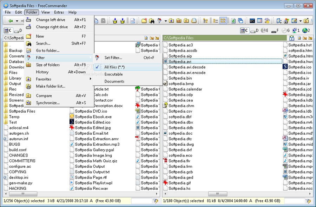
Task: Select New in the Folder menu
Action: 59,36
